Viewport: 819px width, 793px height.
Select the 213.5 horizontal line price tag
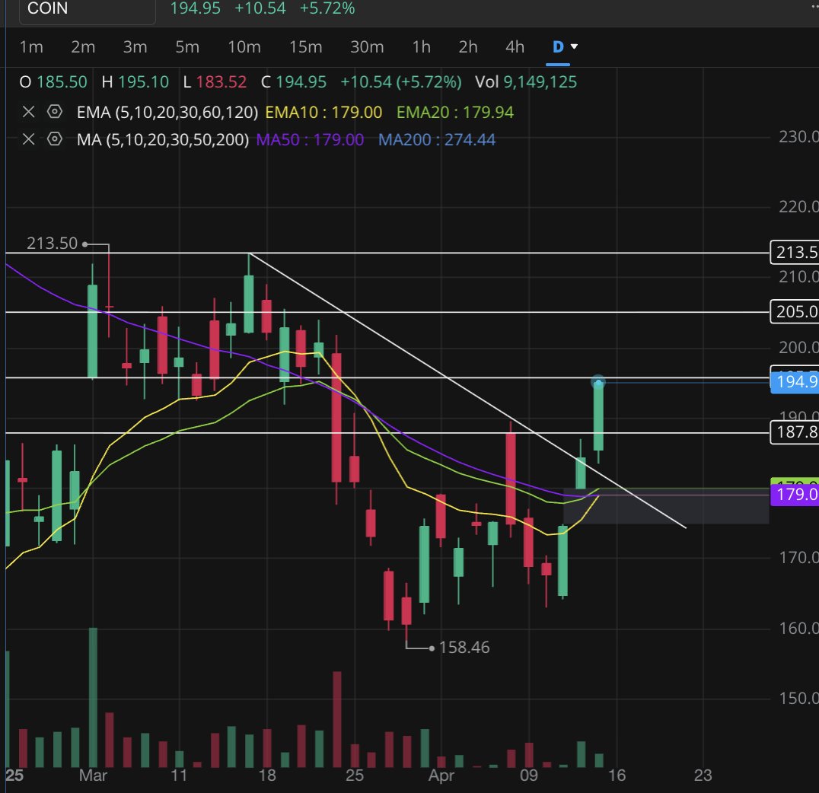(x=795, y=253)
